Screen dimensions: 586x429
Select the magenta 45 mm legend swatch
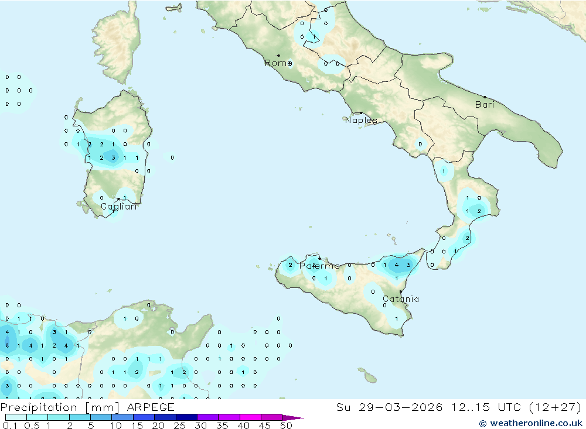click(x=272, y=417)
